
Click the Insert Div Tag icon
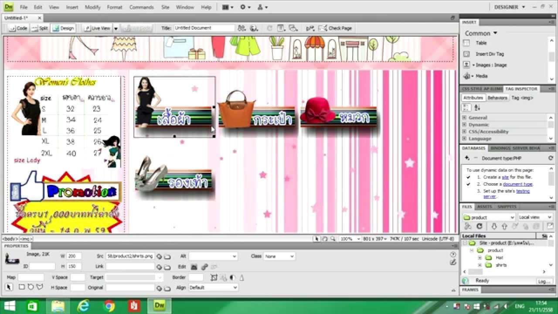(466, 54)
